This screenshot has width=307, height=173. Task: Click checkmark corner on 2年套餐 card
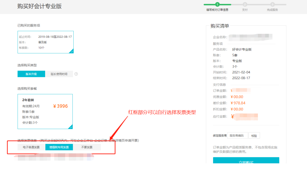(71, 127)
